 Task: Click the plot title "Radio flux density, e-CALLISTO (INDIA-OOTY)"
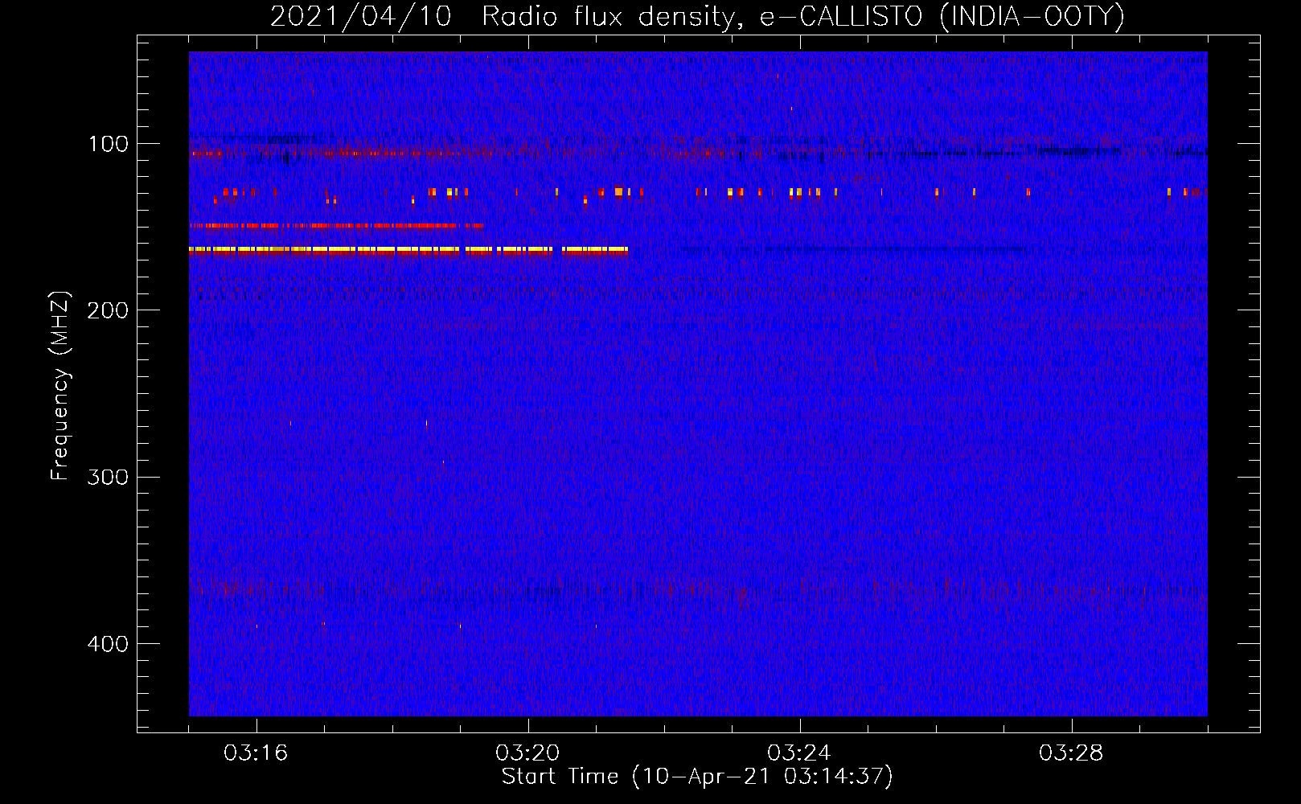(x=802, y=16)
